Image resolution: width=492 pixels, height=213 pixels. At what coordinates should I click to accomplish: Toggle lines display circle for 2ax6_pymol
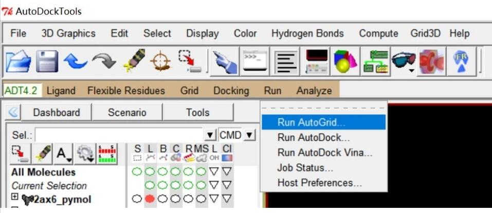coord(150,199)
